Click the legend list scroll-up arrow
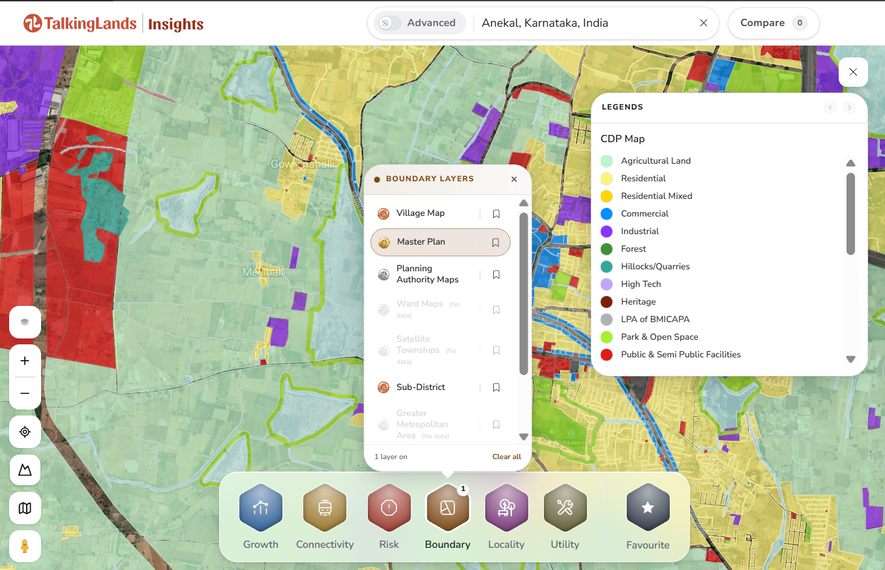Viewport: 885px width, 570px height. [850, 163]
